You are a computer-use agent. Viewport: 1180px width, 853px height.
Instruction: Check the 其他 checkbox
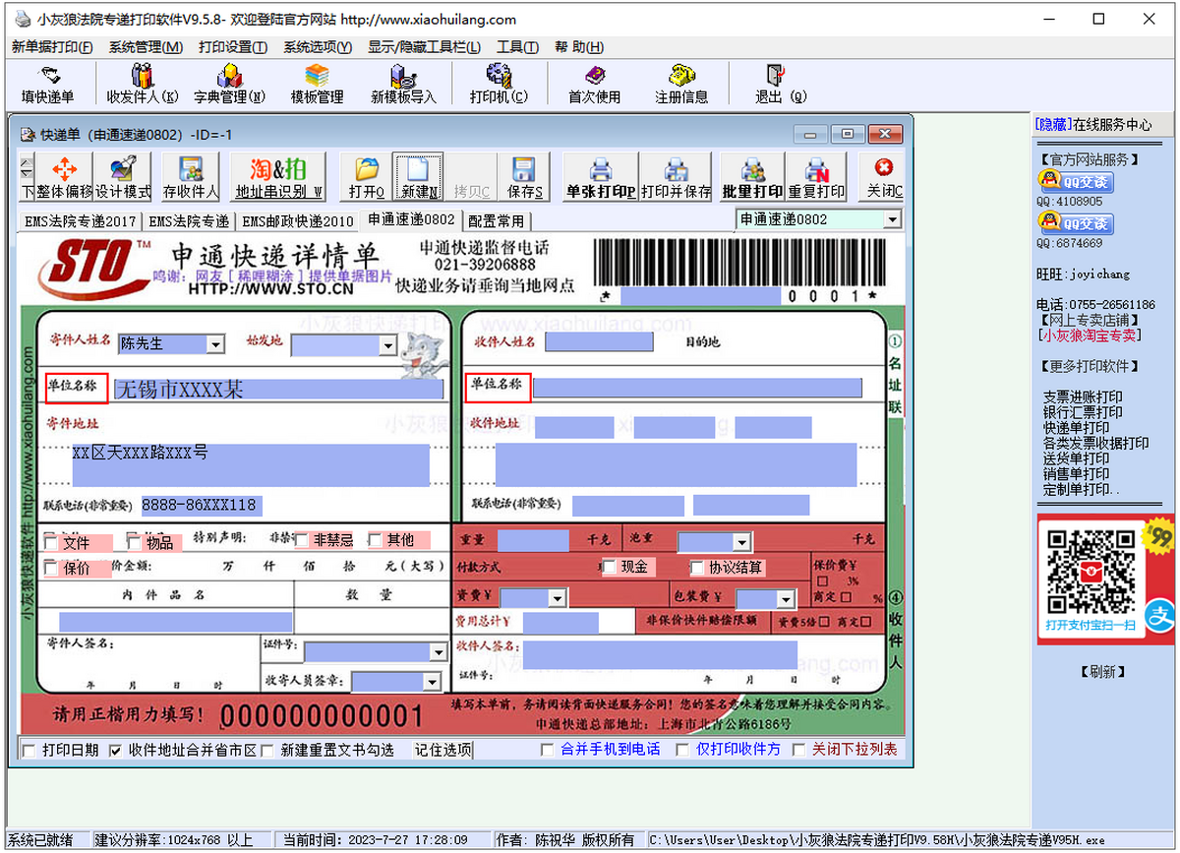(x=376, y=539)
